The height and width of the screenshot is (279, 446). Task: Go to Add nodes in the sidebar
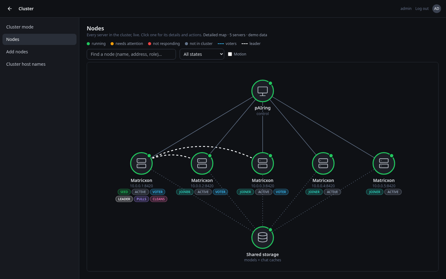click(x=39, y=52)
